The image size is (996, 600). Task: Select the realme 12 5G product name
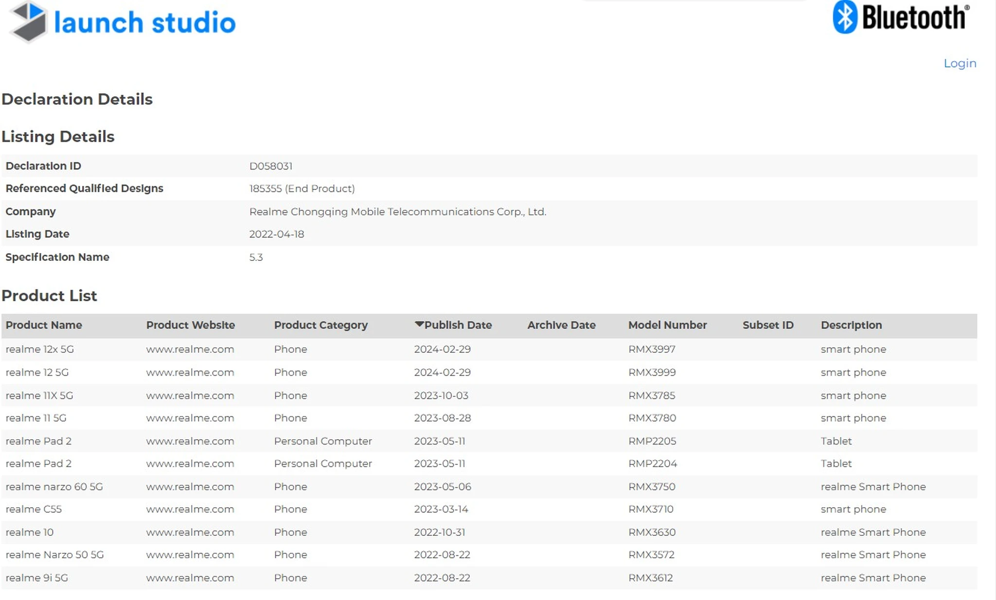coord(37,372)
